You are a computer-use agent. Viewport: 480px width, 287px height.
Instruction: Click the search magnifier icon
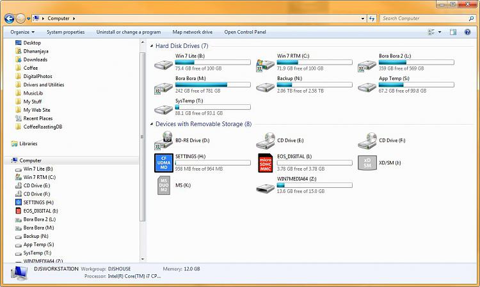(471, 19)
